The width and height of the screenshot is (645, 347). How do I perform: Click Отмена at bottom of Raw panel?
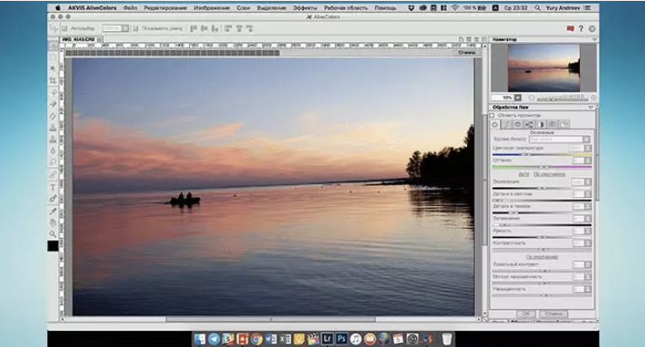[553, 314]
